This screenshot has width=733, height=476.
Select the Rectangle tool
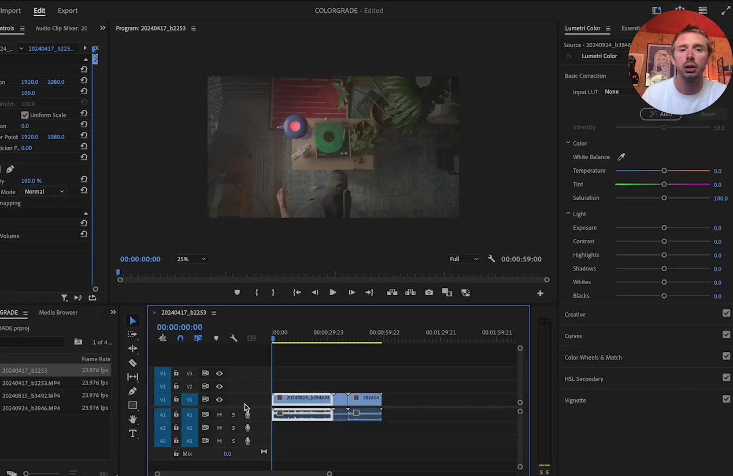(x=133, y=405)
